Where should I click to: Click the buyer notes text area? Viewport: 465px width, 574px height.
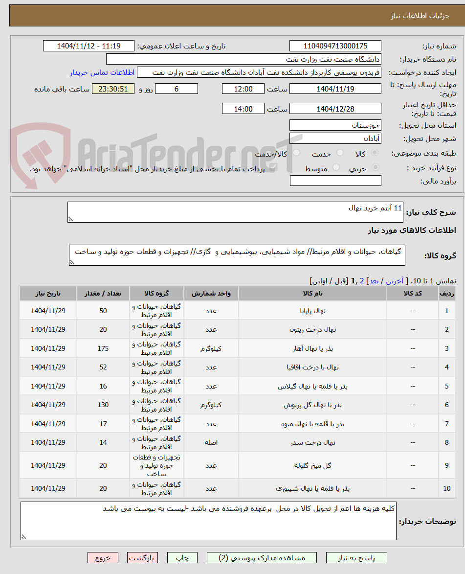pyautogui.click(x=208, y=521)
